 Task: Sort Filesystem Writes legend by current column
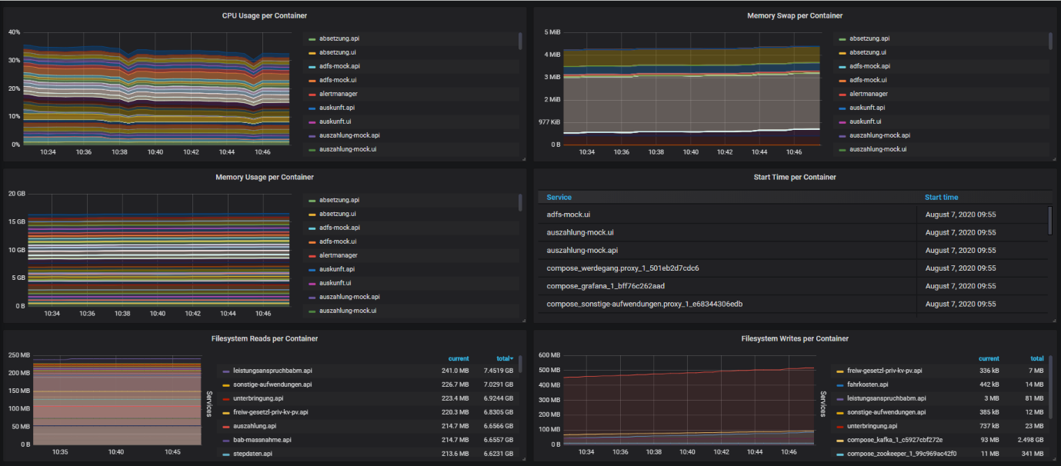click(x=988, y=358)
